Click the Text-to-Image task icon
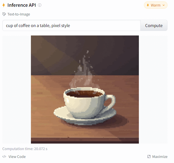The image size is (174, 163). pos(4,14)
